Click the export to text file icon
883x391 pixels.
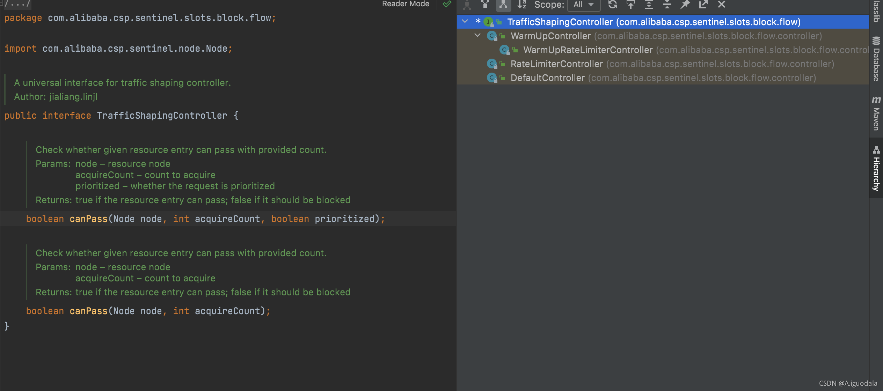703,4
